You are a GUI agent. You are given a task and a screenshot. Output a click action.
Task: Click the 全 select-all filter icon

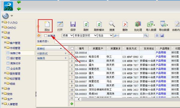(x=157, y=36)
